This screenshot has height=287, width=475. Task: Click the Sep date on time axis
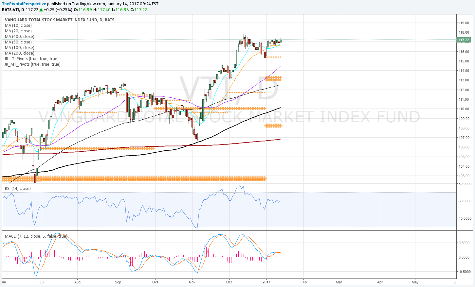pos(118,282)
